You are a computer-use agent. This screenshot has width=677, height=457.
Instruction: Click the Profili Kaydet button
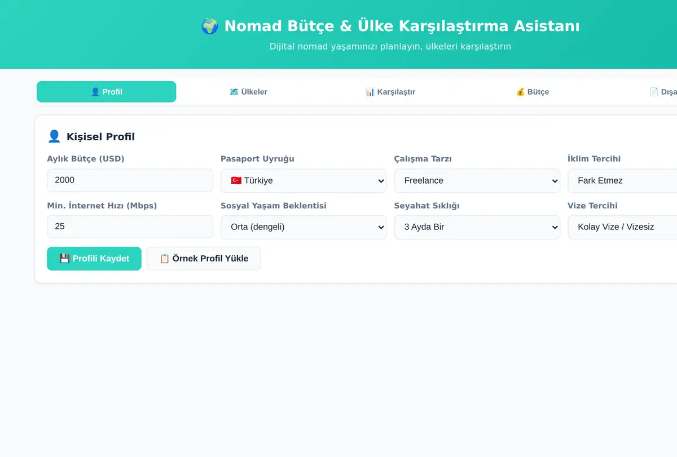(x=94, y=259)
